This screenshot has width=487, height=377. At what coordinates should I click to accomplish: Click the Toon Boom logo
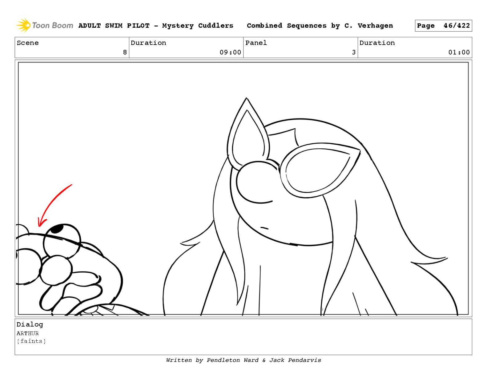coord(45,26)
